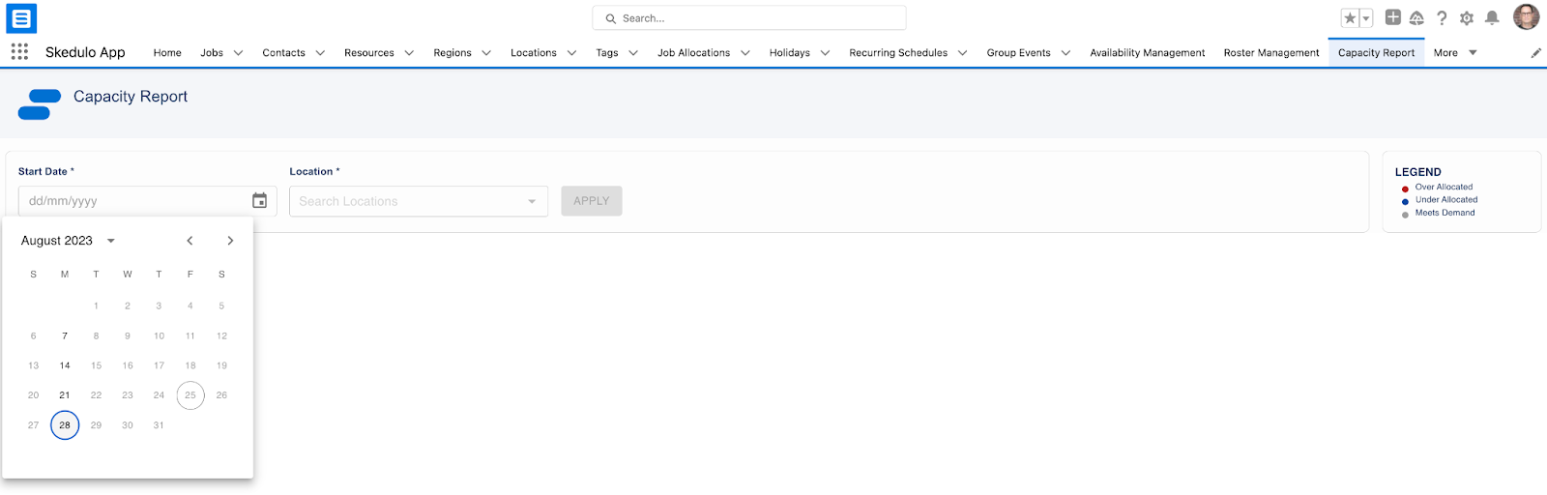
Task: Open the Locations tab
Action: click(534, 53)
